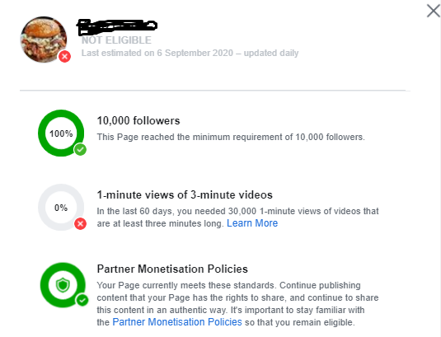Click the minimum requirement followers description

point(231,137)
